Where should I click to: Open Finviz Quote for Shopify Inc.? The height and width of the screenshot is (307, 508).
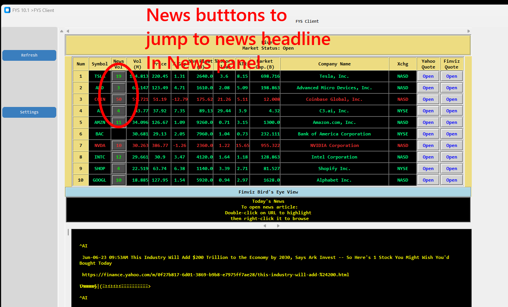452,169
